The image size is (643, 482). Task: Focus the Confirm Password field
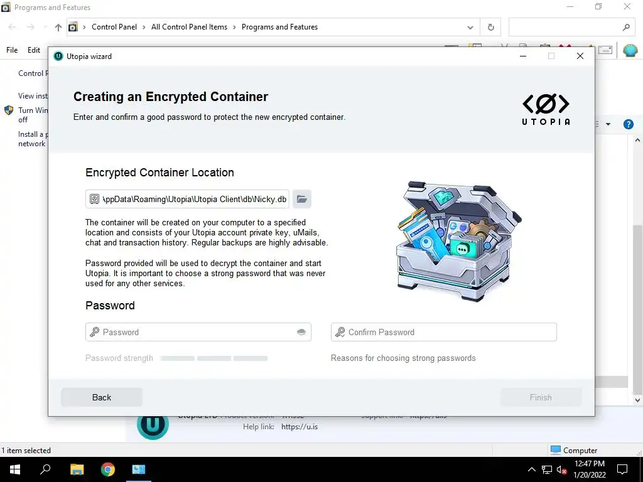click(444, 332)
